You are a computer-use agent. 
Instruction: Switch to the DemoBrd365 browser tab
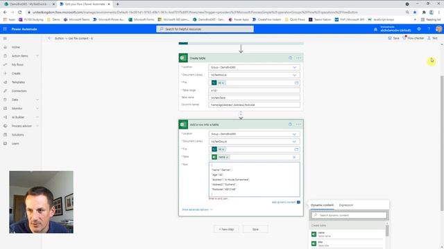pos(28,4)
